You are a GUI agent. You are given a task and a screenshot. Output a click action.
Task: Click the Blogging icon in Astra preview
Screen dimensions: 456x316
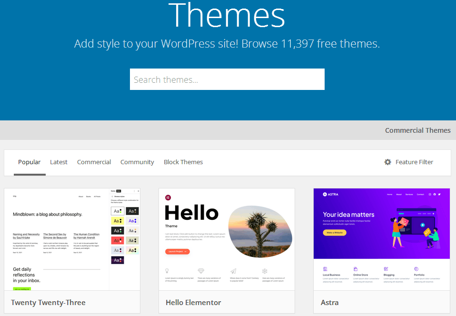(386, 269)
